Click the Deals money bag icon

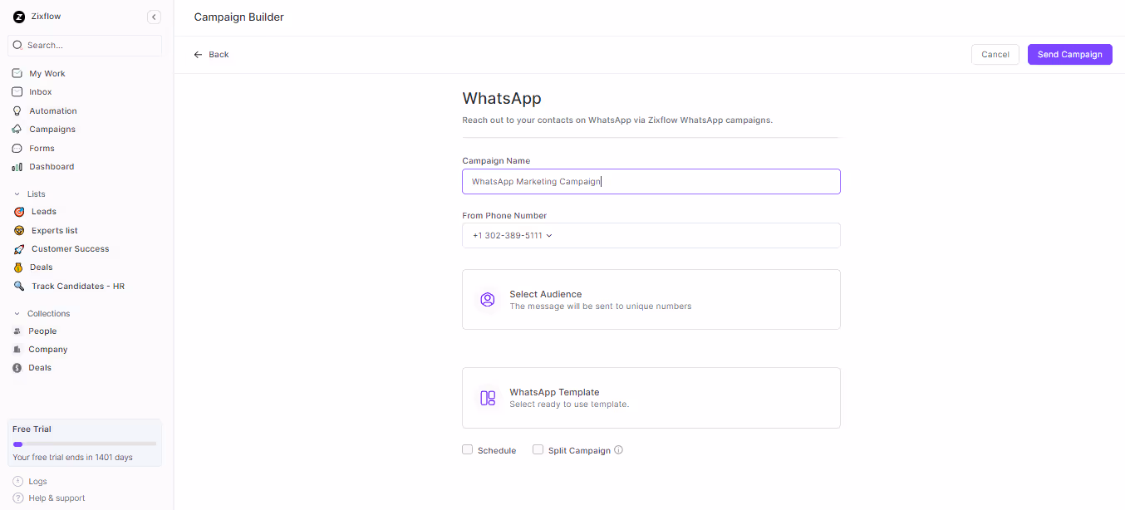[19, 267]
